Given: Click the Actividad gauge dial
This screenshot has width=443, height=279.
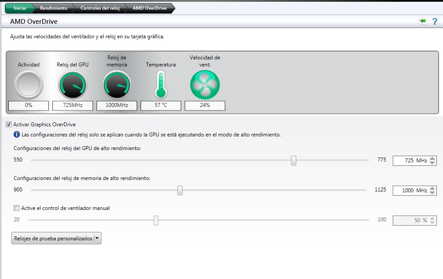Looking at the screenshot, I should pyautogui.click(x=29, y=84).
